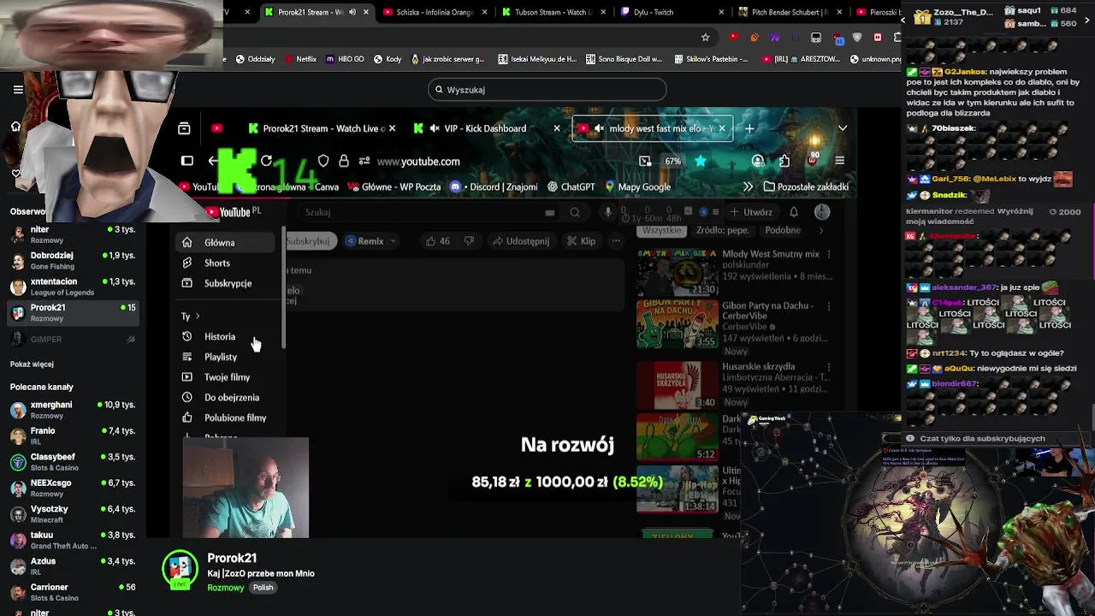Image resolution: width=1095 pixels, height=616 pixels.
Task: Click the site padlock security icon
Action: [343, 161]
